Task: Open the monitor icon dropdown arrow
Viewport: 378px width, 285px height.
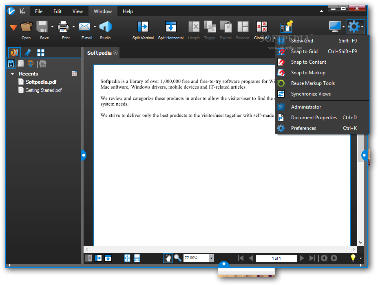Action: 343,27
